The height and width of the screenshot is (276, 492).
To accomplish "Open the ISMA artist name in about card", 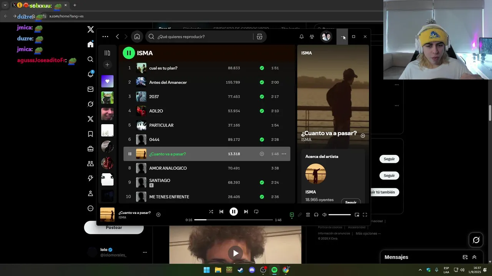I will click(x=311, y=192).
